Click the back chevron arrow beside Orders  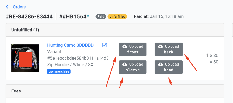pyautogui.click(x=7, y=7)
